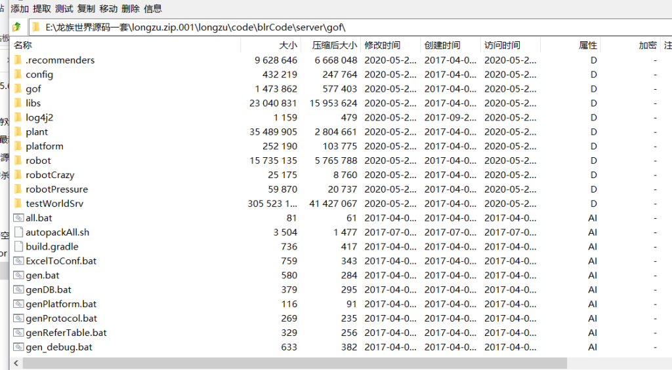
Task: Click the genProtocol.bat file icon
Action: pyautogui.click(x=18, y=318)
